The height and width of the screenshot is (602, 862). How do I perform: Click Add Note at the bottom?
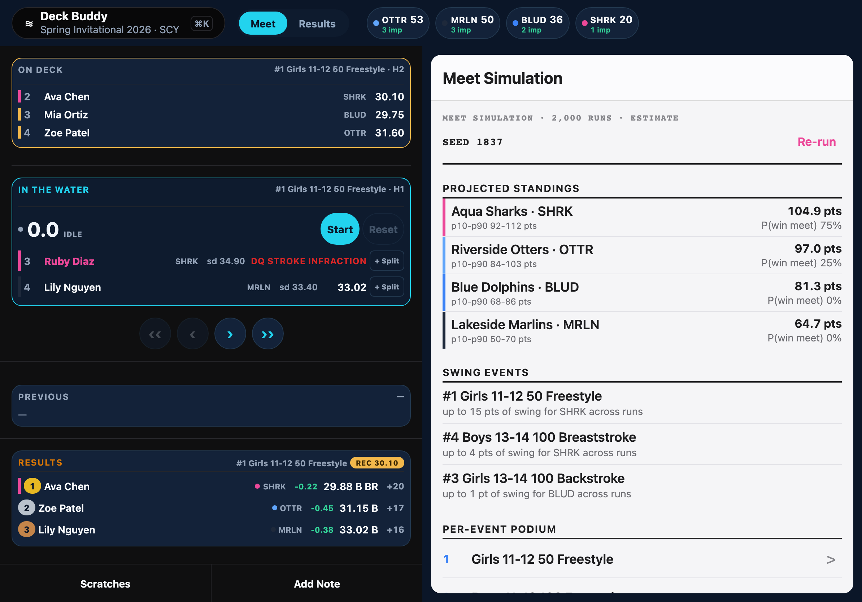pyautogui.click(x=317, y=583)
